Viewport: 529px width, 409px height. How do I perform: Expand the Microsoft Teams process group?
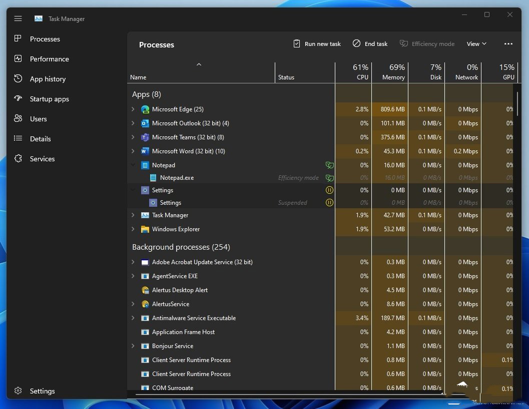[x=133, y=137]
